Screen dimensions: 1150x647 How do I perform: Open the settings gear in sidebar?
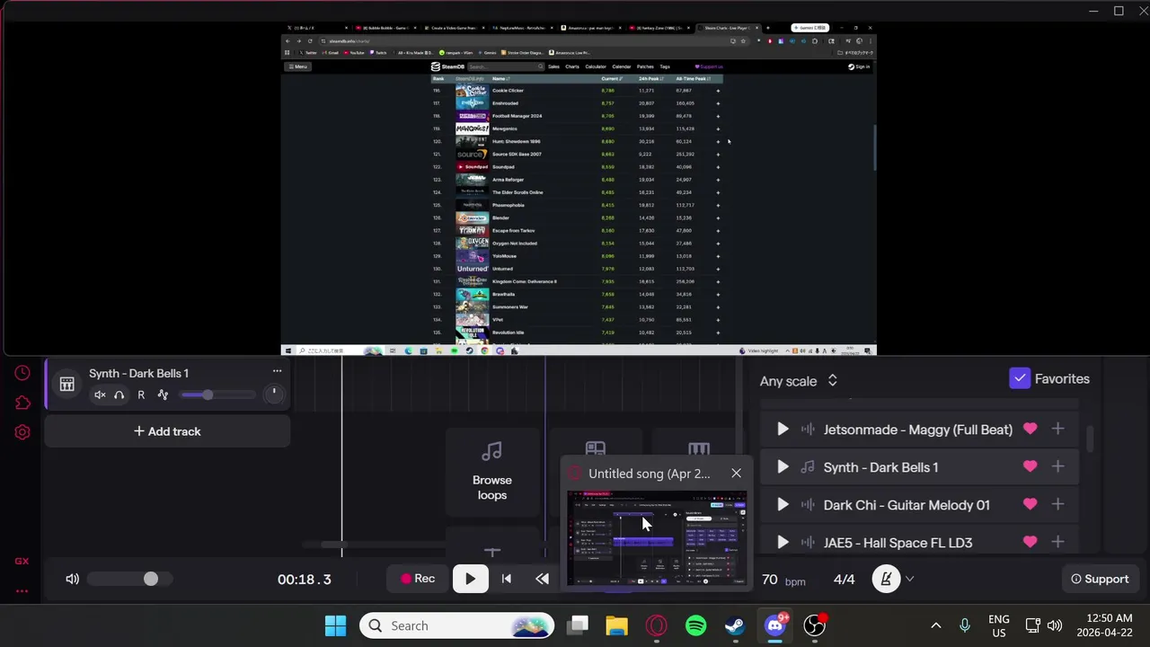tap(22, 432)
